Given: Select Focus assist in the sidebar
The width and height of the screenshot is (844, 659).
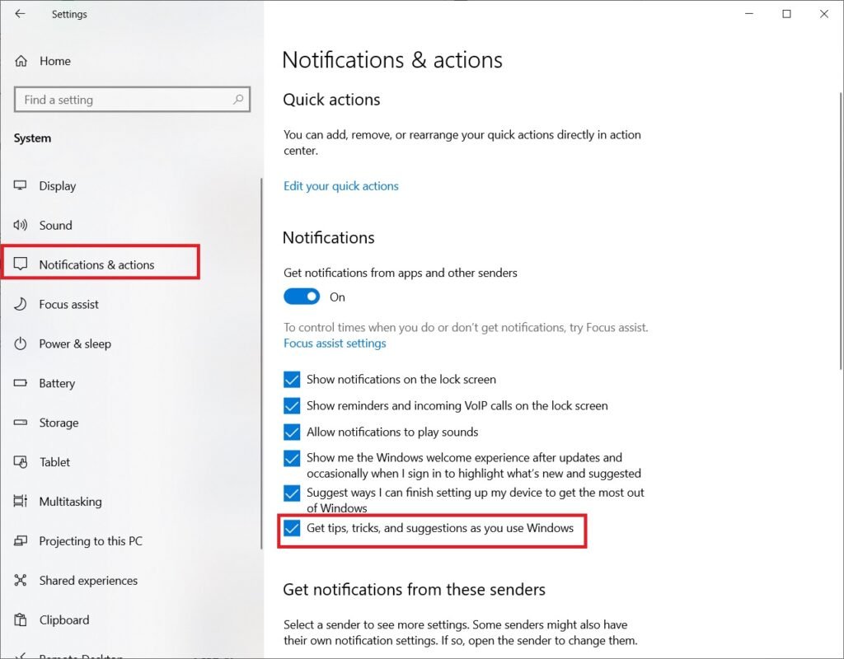Looking at the screenshot, I should click(x=69, y=304).
